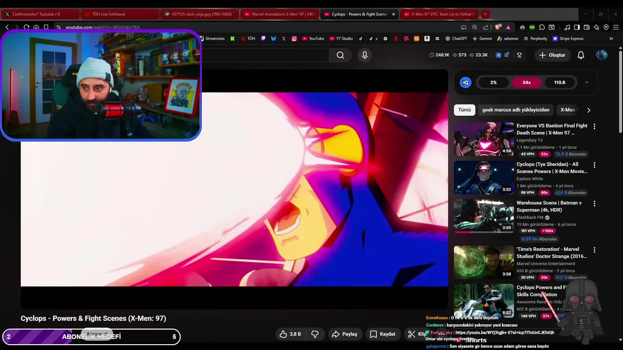Open the Twitch bookmark icon

(263, 38)
